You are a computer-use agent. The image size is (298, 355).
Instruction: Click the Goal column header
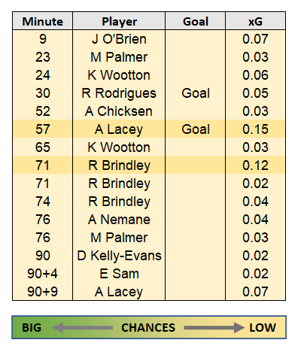[x=196, y=21]
